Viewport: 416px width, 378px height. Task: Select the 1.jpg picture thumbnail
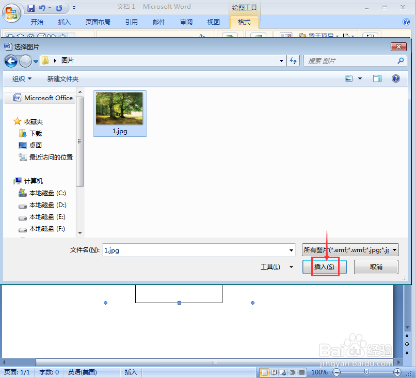coord(120,114)
